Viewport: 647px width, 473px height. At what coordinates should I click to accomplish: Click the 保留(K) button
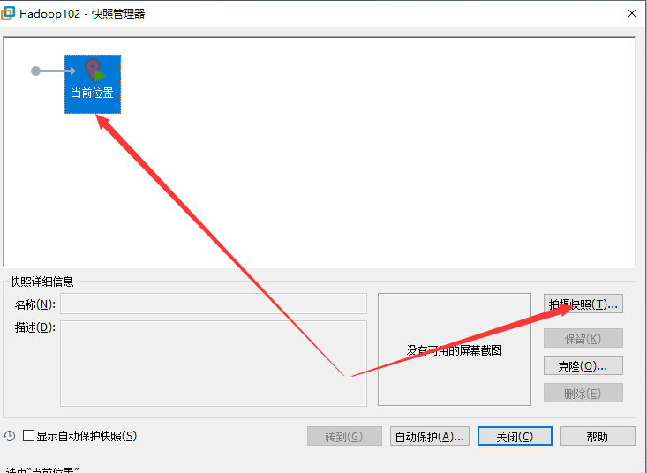point(583,339)
